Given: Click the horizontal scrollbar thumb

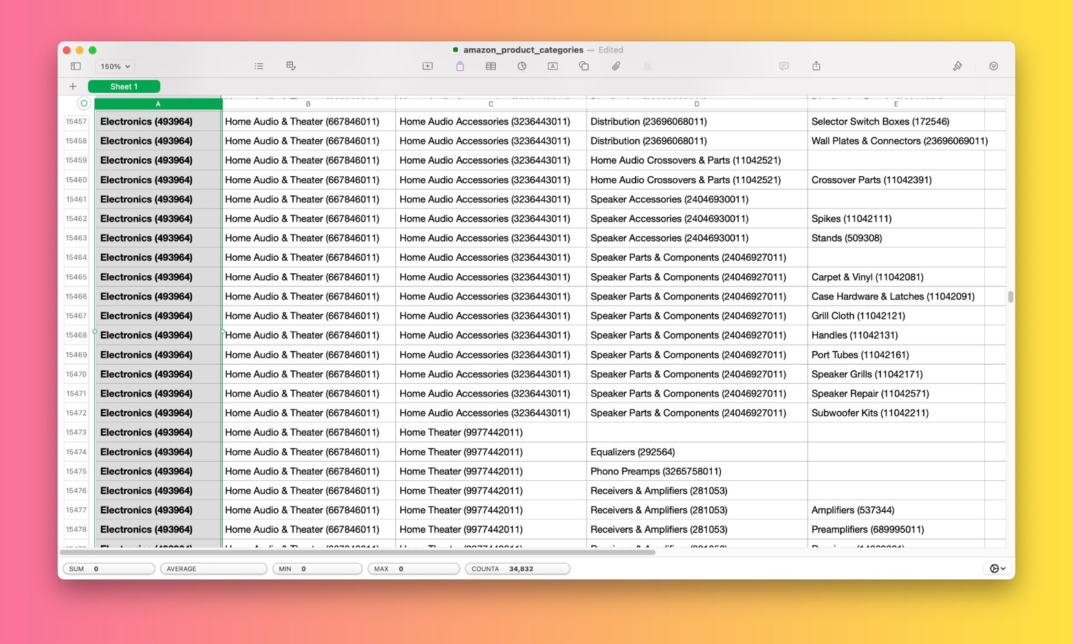Looking at the screenshot, I should 358,552.
